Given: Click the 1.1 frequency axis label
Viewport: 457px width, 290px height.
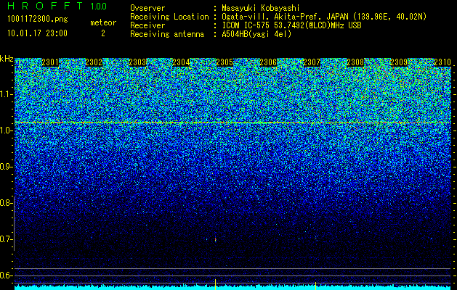Looking at the screenshot, I should 6,94.
